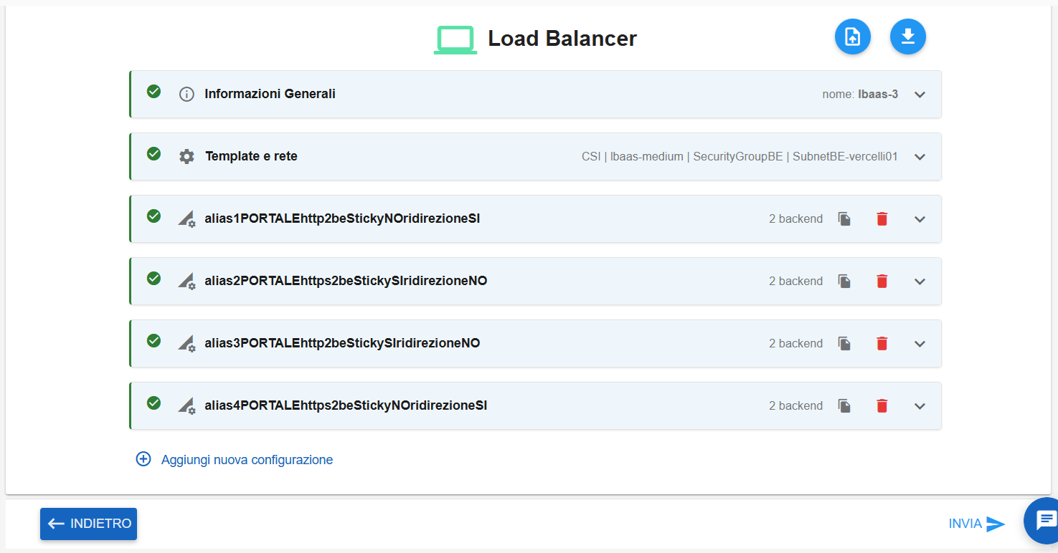Click Aggiungi nuova configurazione link

pyautogui.click(x=247, y=460)
